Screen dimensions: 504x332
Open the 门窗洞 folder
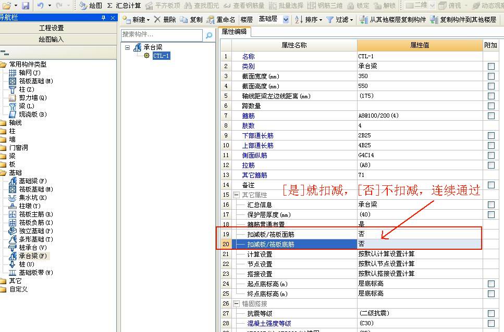point(14,148)
